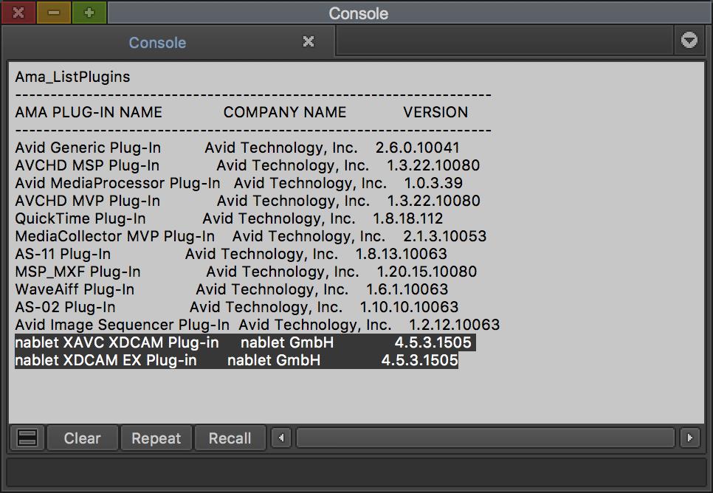Toggle the console view layout icon
Screen dimensions: 713x493
click(x=27, y=438)
